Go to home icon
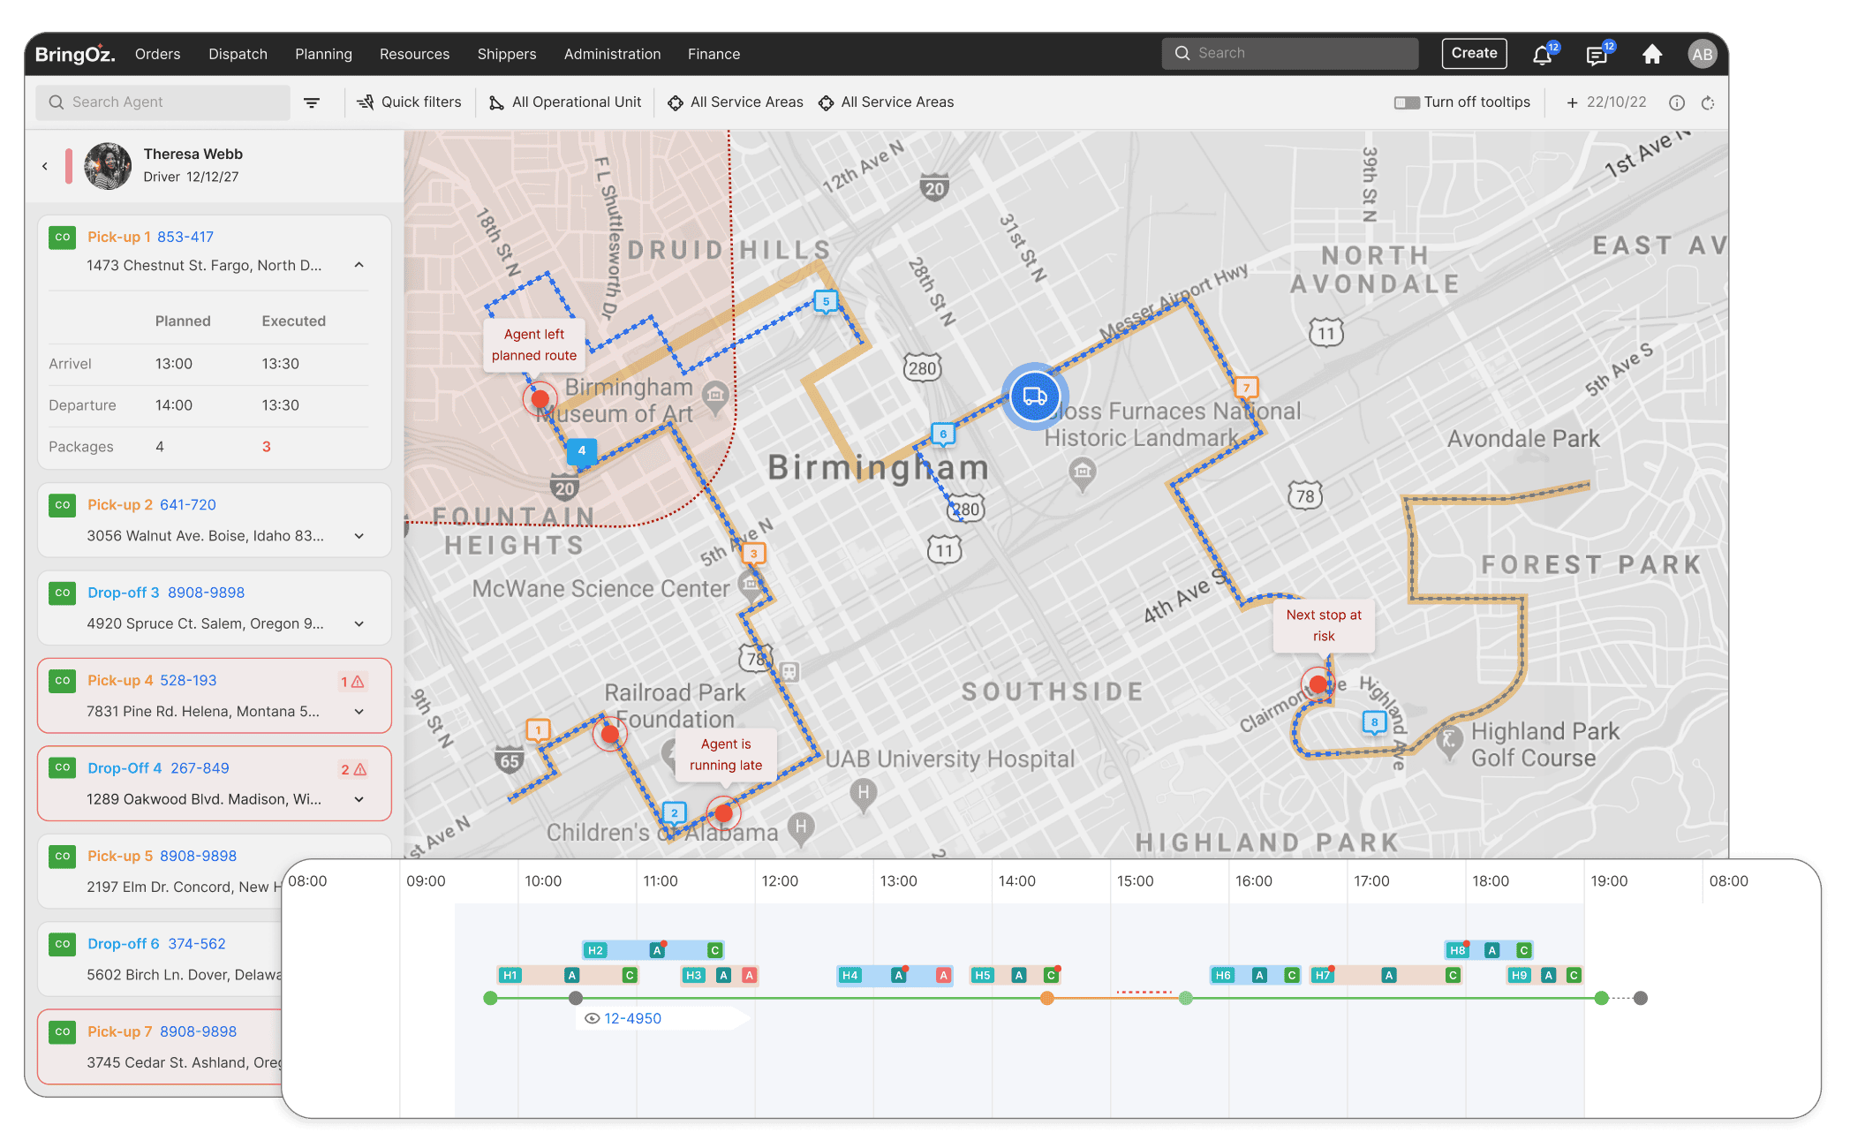This screenshot has height=1148, width=1850. point(1651,54)
